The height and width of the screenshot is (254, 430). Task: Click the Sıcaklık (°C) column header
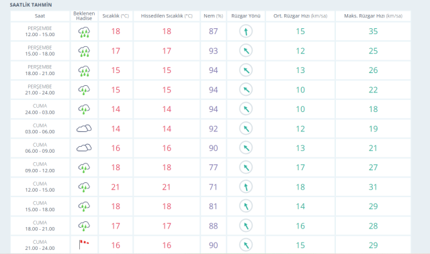[116, 16]
